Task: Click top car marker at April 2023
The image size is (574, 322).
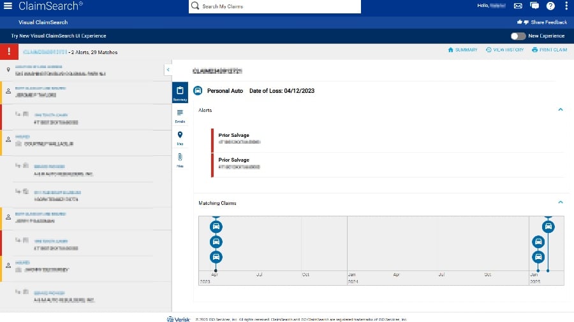Action: point(216,227)
